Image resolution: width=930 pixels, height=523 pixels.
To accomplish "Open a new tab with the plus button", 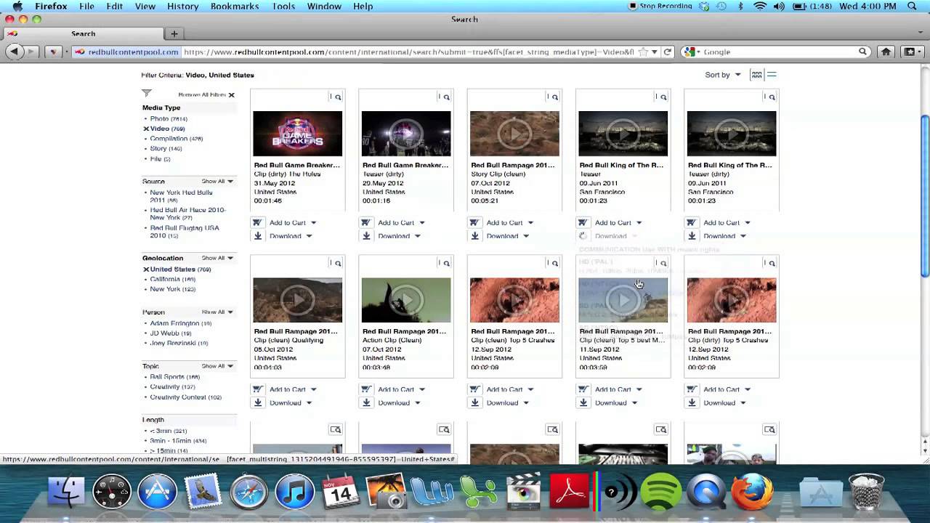I will tap(174, 33).
